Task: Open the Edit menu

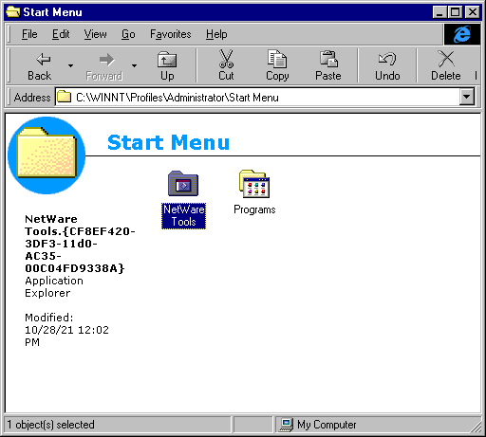Action: (x=61, y=34)
